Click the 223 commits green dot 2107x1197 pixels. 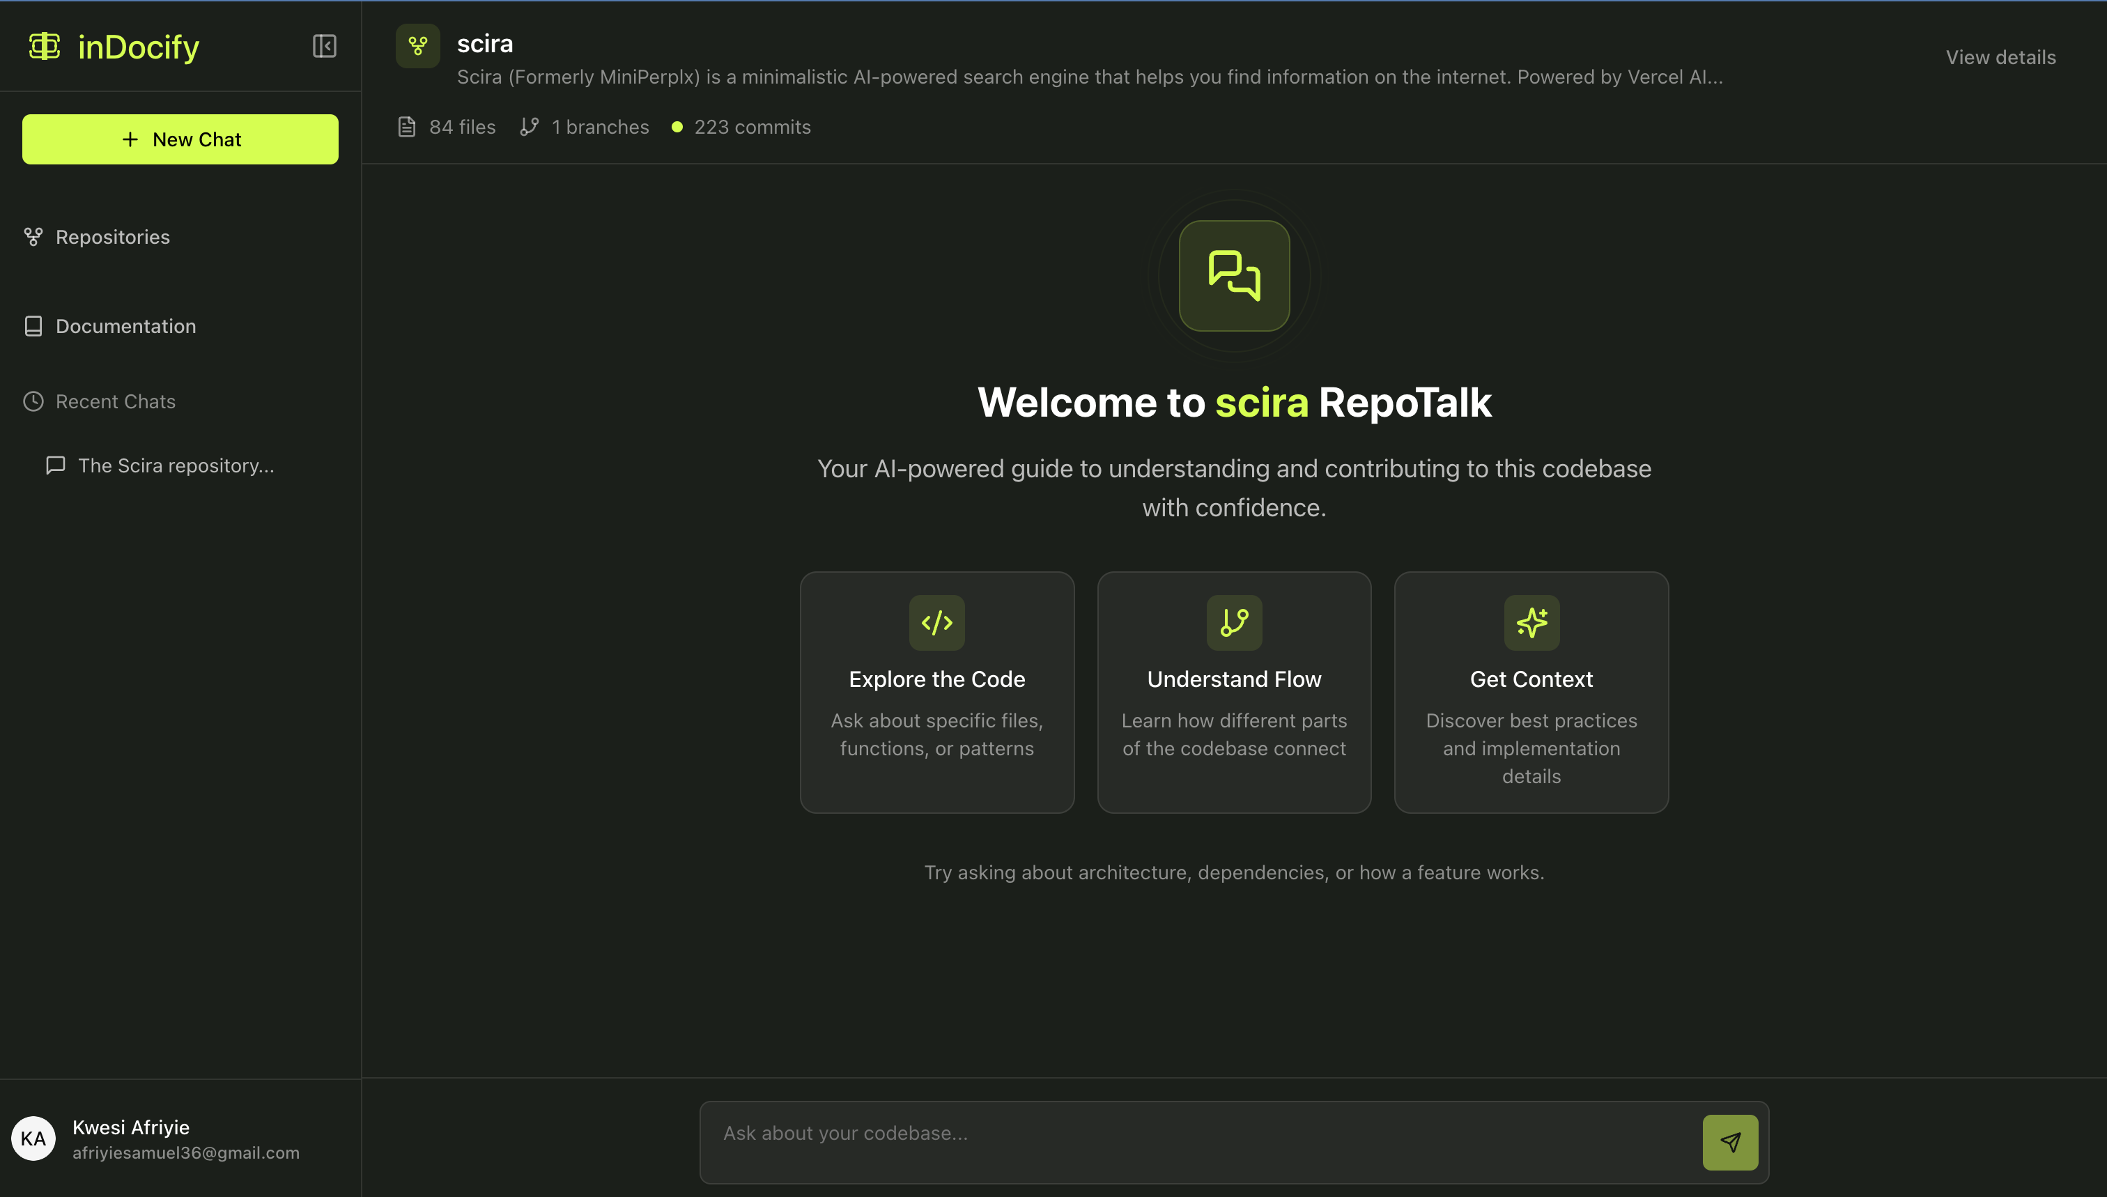tap(677, 127)
